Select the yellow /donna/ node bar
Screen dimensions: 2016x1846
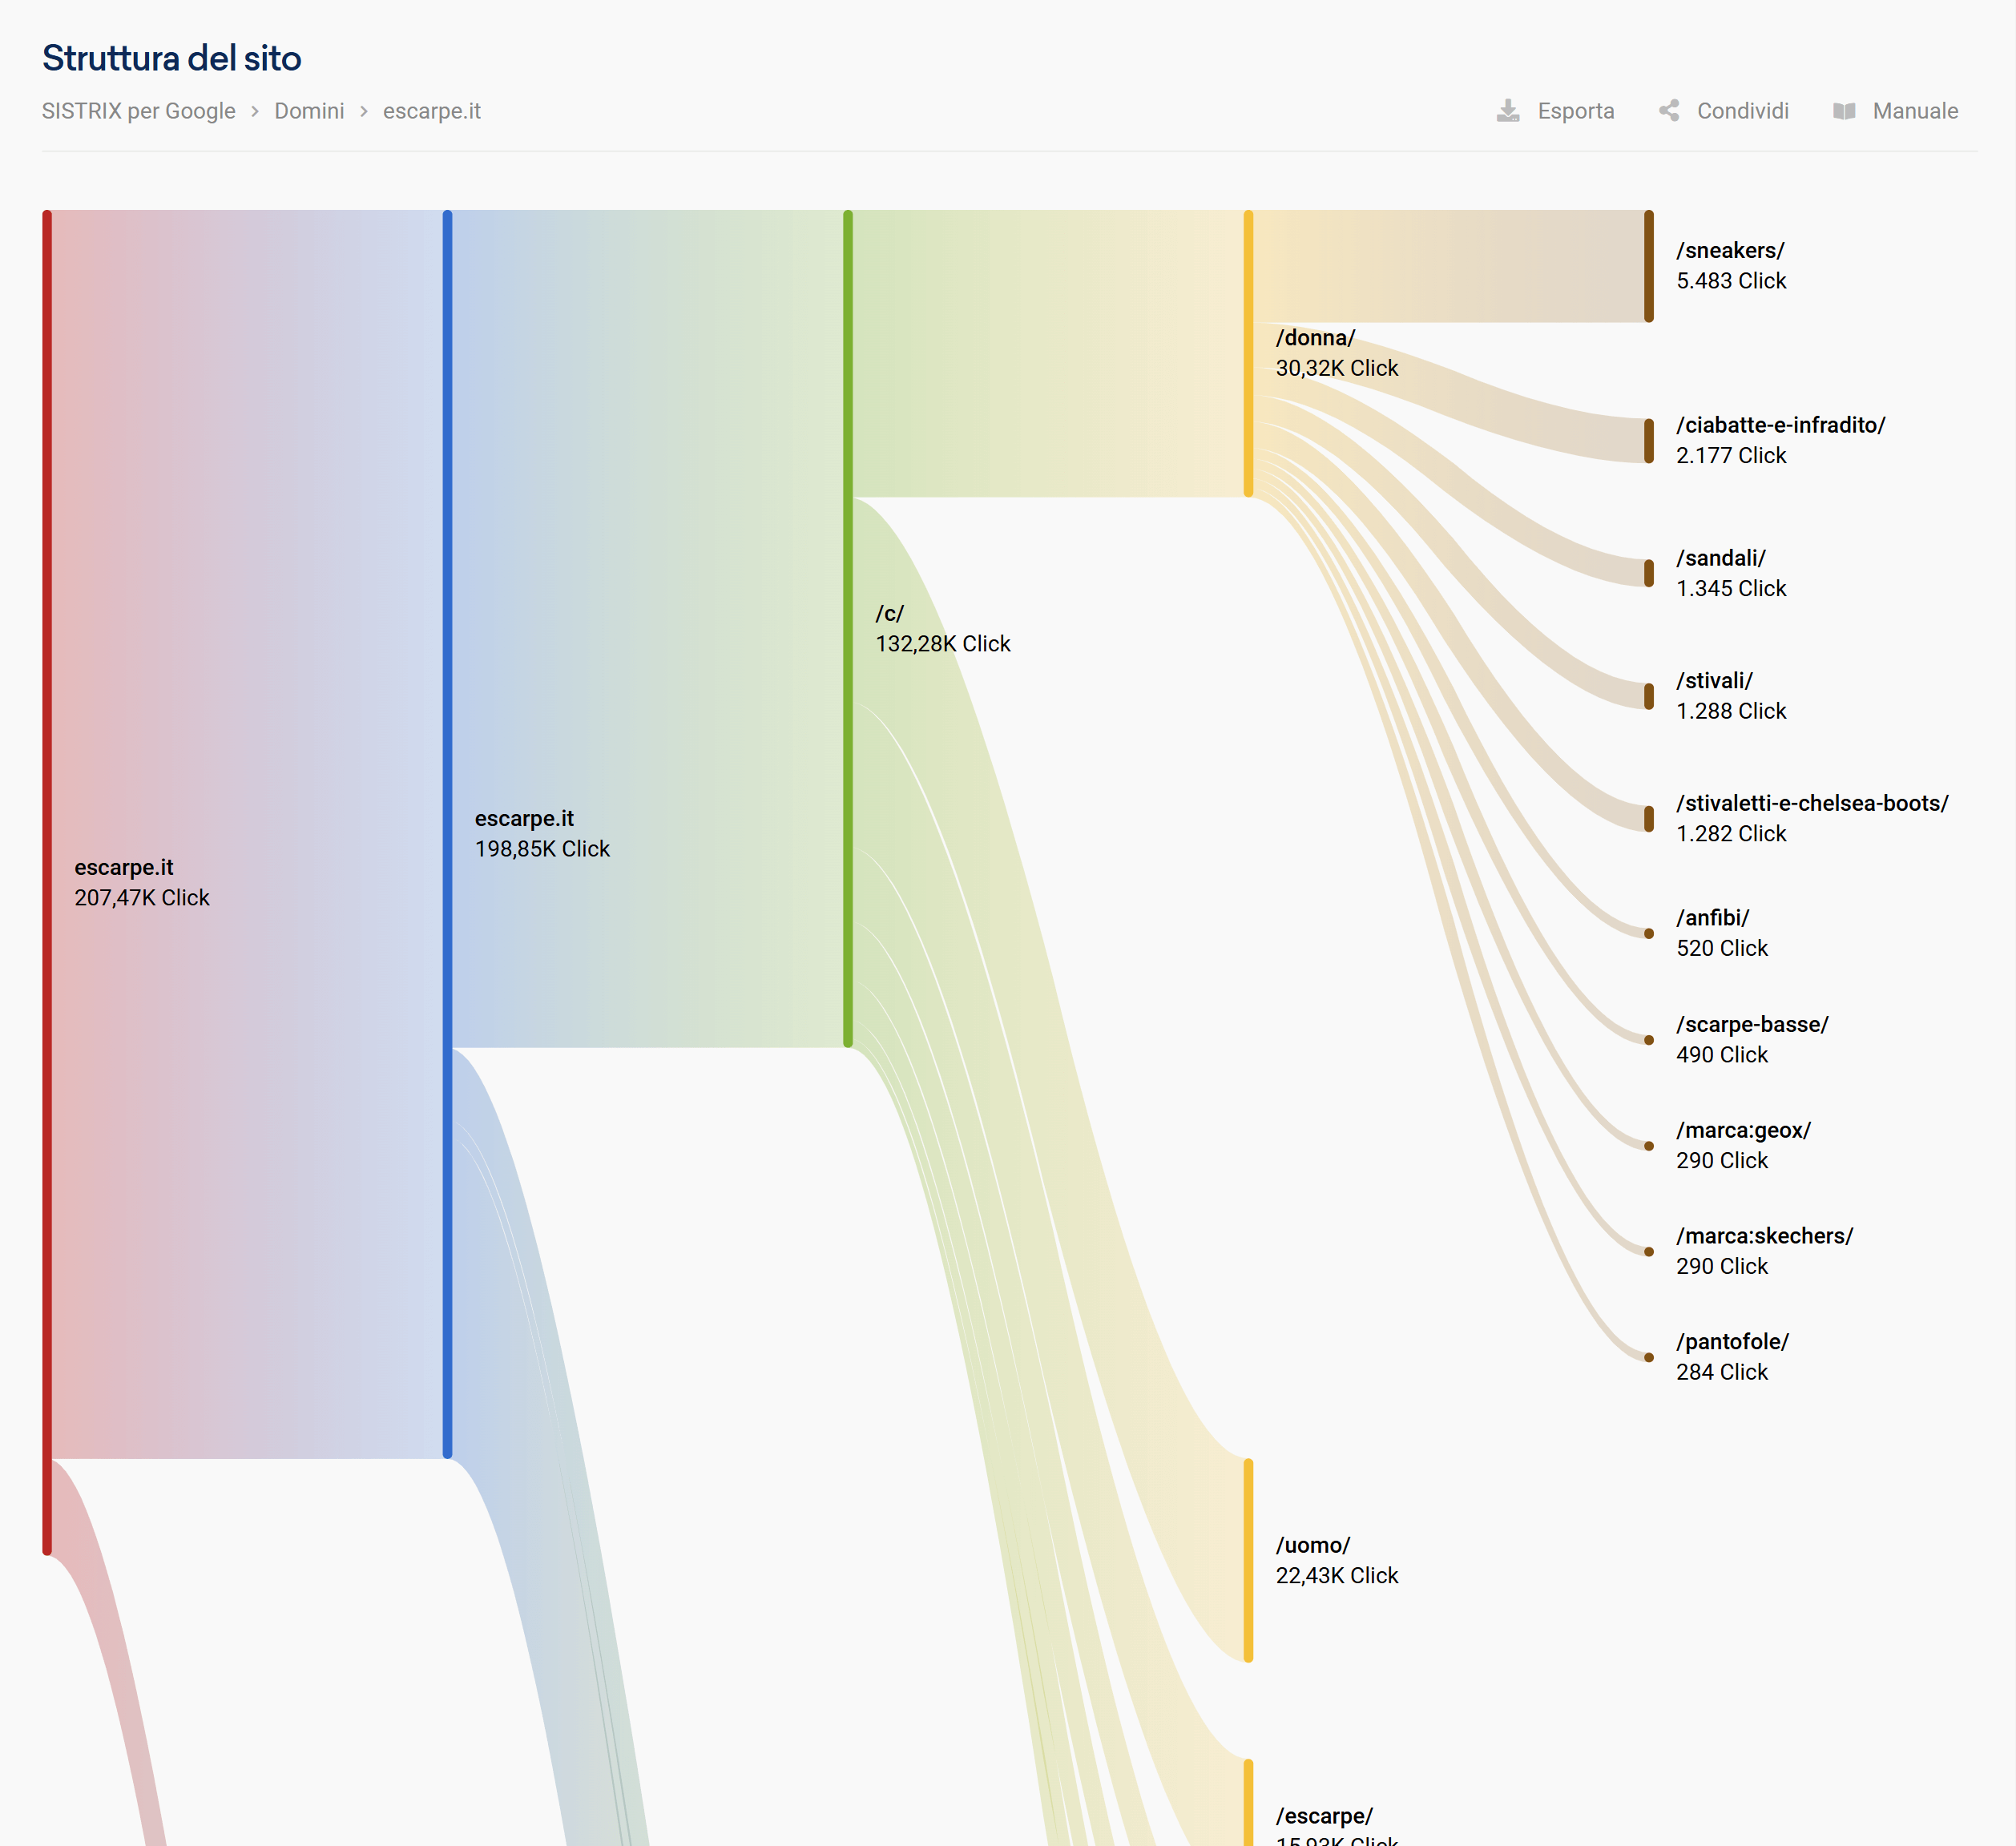click(1248, 353)
